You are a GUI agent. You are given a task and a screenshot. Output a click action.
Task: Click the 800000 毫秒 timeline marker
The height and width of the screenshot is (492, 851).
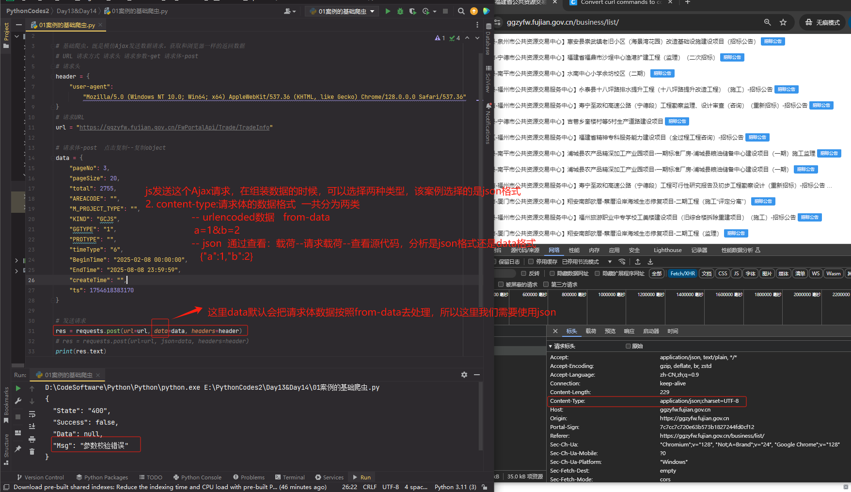coord(574,294)
